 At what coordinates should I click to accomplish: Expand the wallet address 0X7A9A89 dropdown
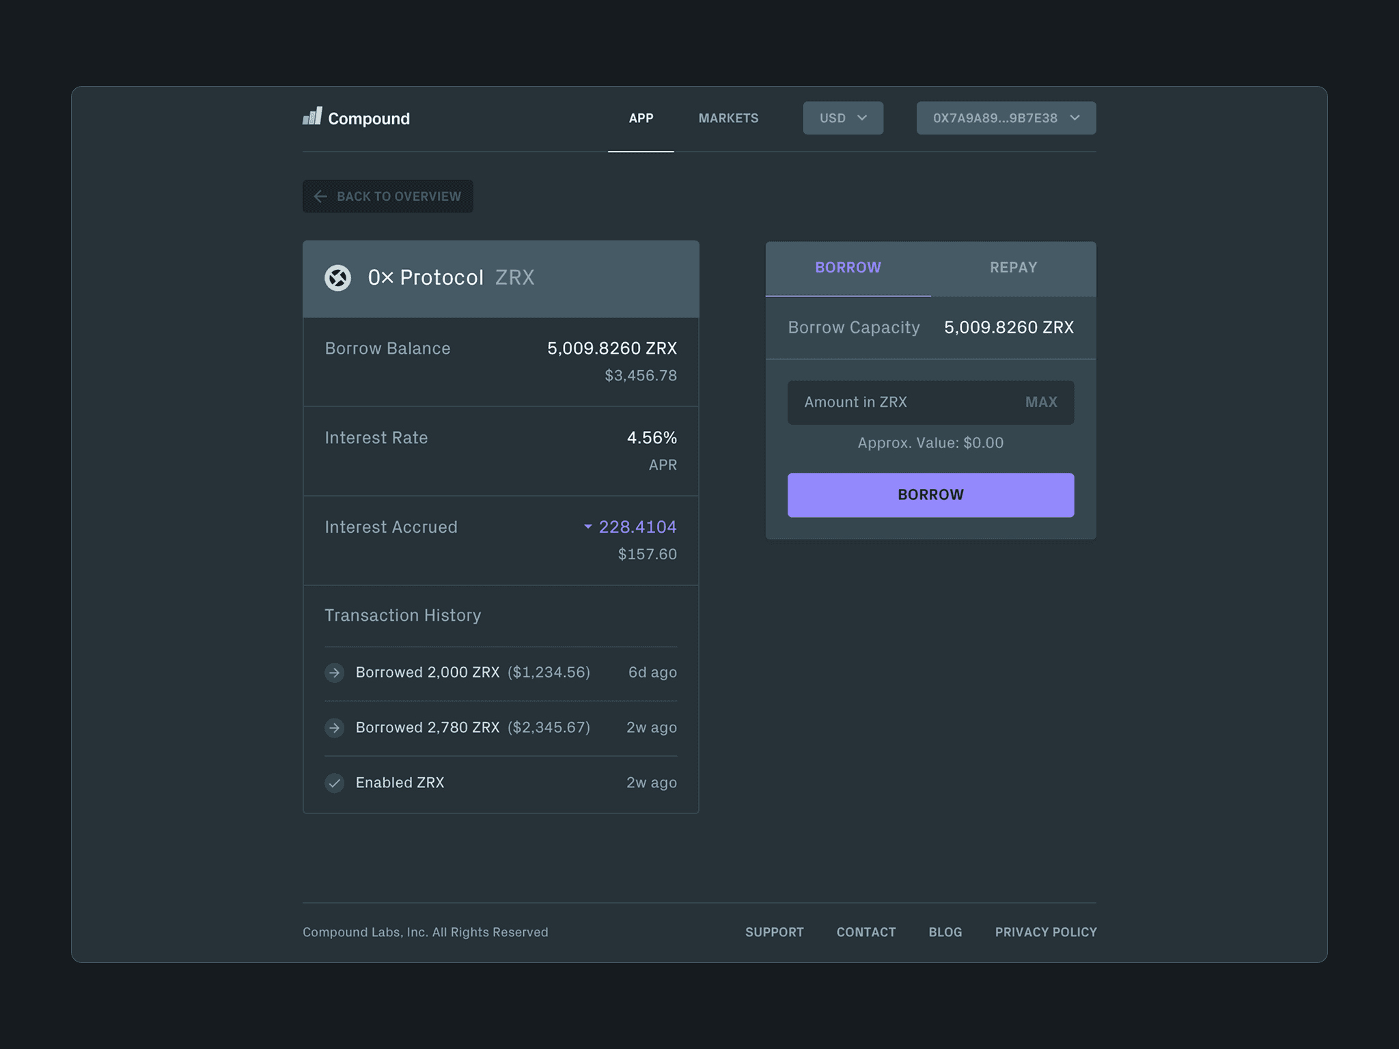pos(1006,118)
